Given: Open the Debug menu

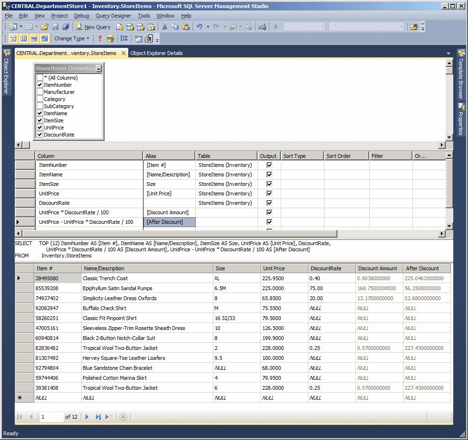Looking at the screenshot, I should (x=81, y=16).
